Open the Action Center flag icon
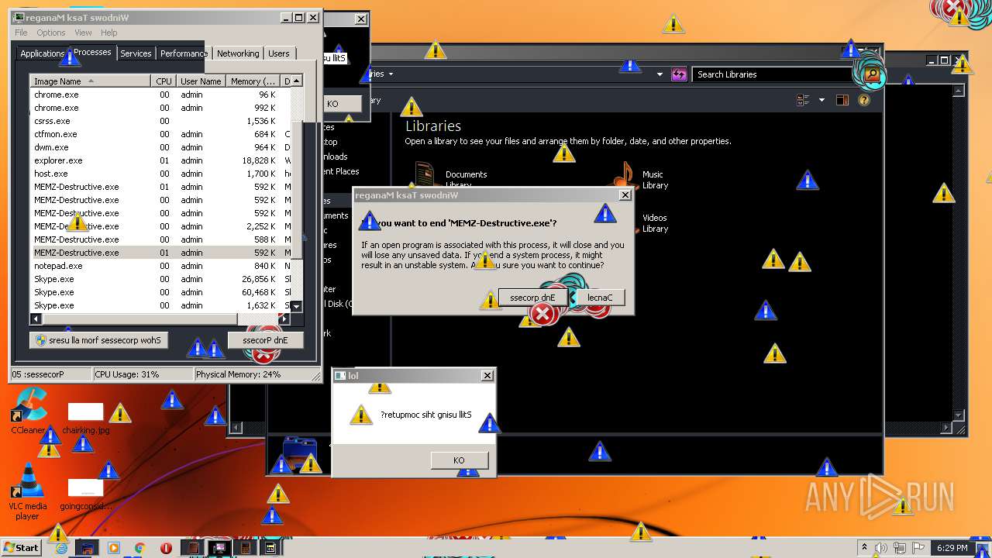The width and height of the screenshot is (992, 558). click(919, 548)
